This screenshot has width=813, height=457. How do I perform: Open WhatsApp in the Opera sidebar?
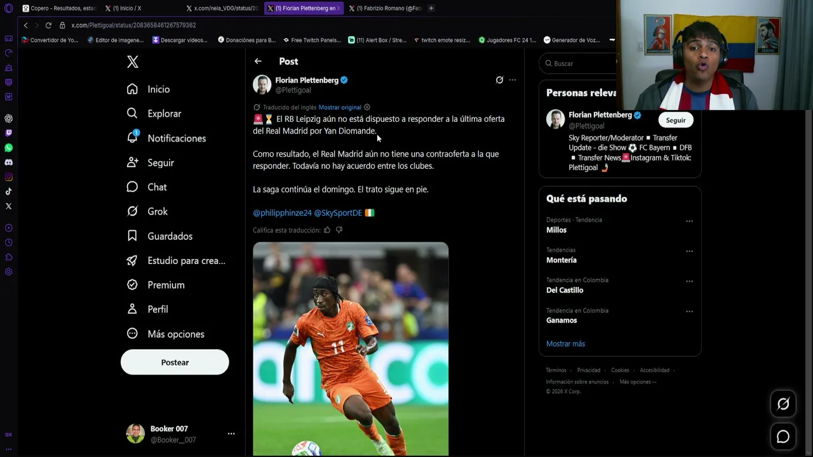8,148
